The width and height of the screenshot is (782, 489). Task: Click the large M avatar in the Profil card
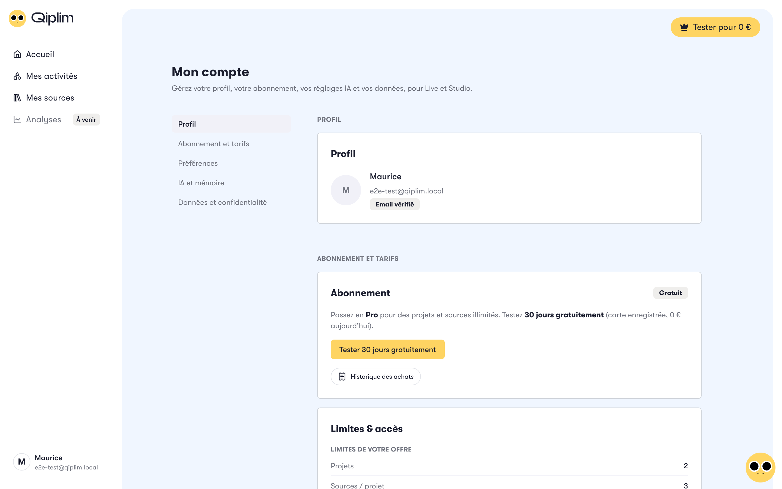click(346, 190)
